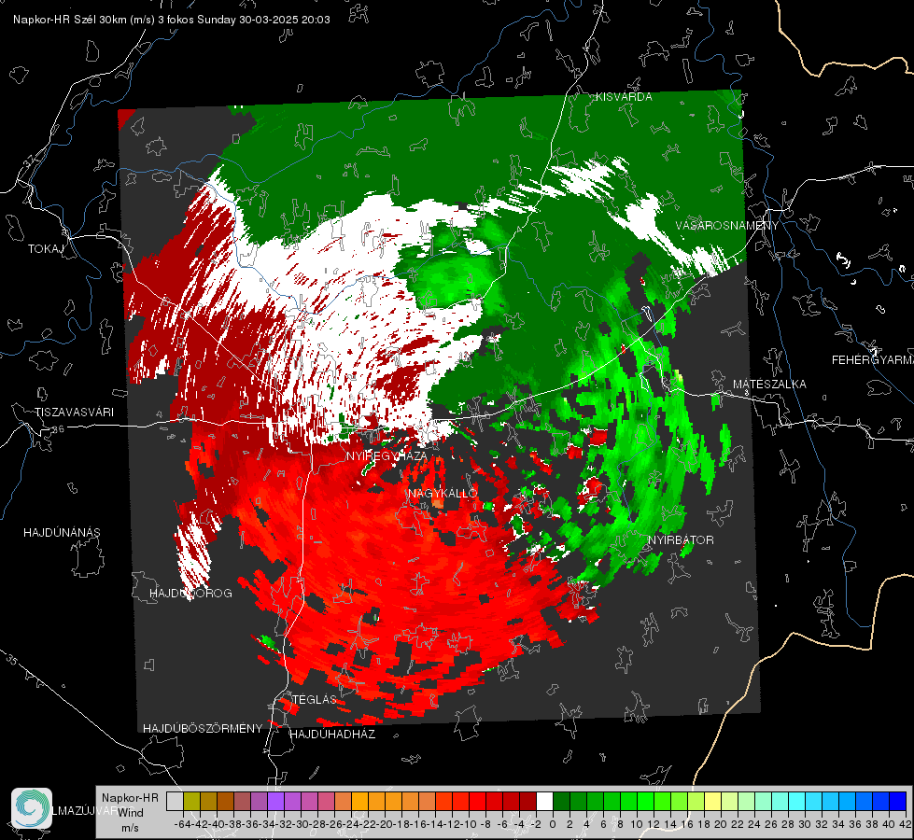Click the radar title text with timestamp 20:03
The image size is (914, 840).
pyautogui.click(x=172, y=20)
